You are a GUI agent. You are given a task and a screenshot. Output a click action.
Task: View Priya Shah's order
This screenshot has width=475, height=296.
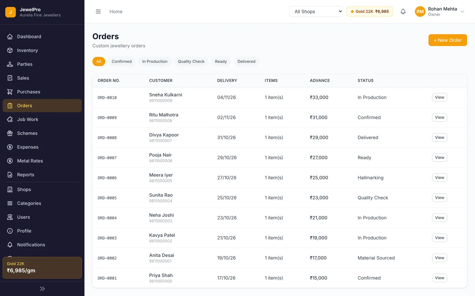pyautogui.click(x=439, y=278)
